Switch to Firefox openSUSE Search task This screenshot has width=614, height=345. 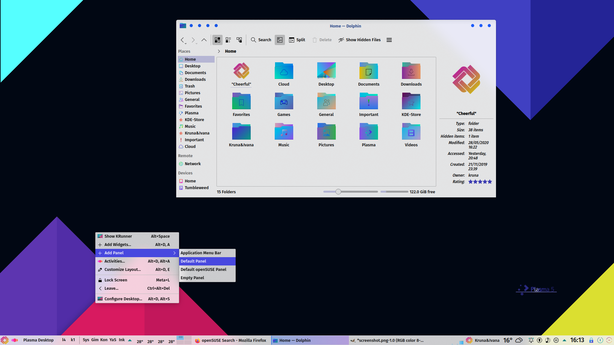pos(231,341)
